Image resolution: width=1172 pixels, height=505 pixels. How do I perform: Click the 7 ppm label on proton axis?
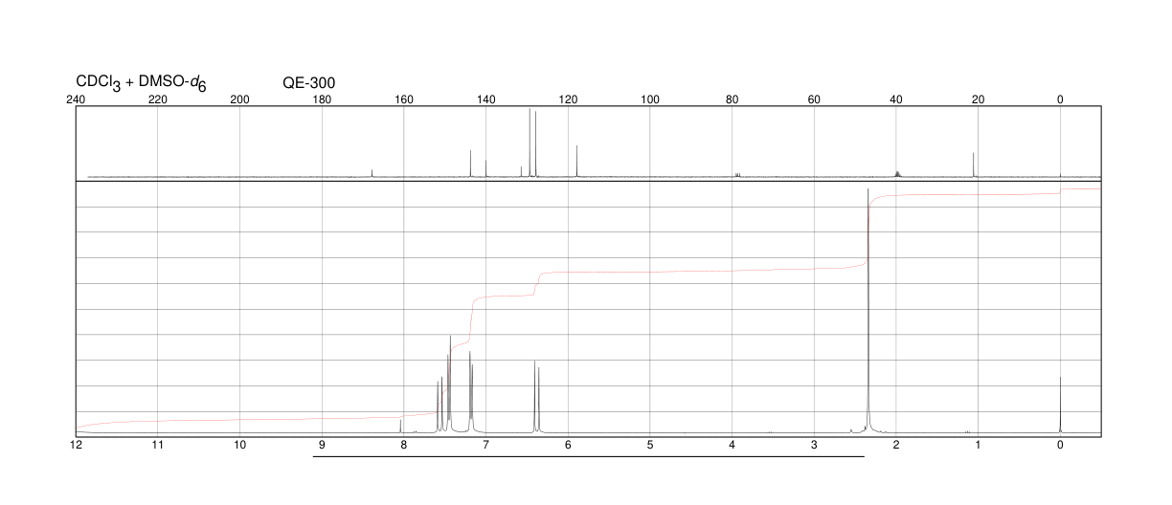coord(485,446)
